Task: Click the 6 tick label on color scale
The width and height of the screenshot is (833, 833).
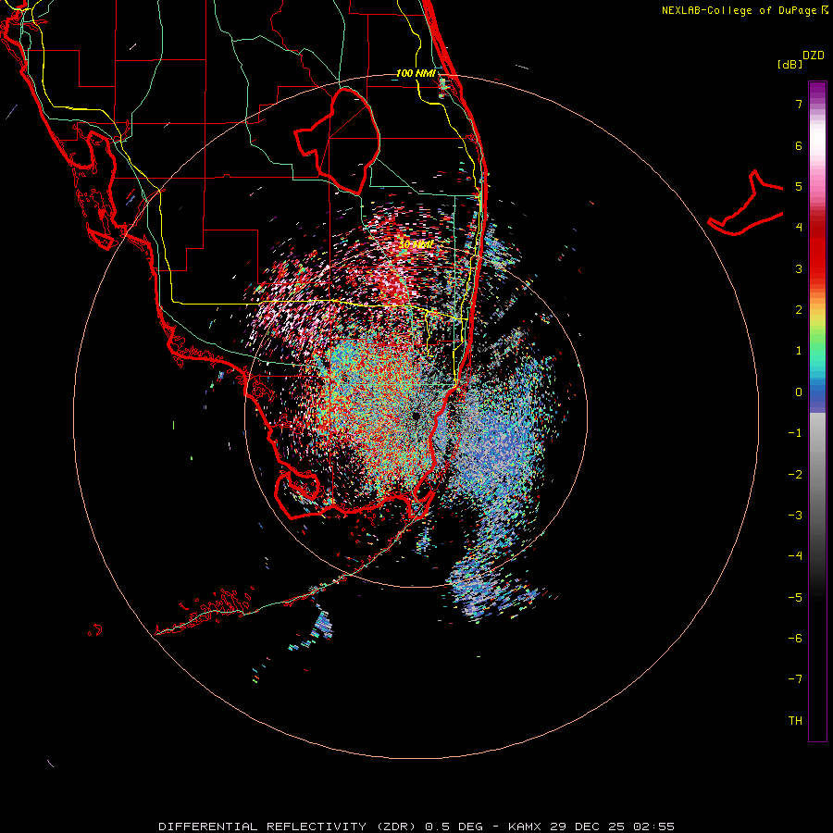Action: [799, 145]
